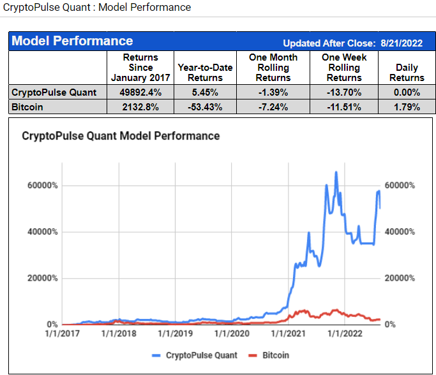Click the 'CryptoPulse Quant' legend label
This screenshot has width=436, height=375.
202,355
